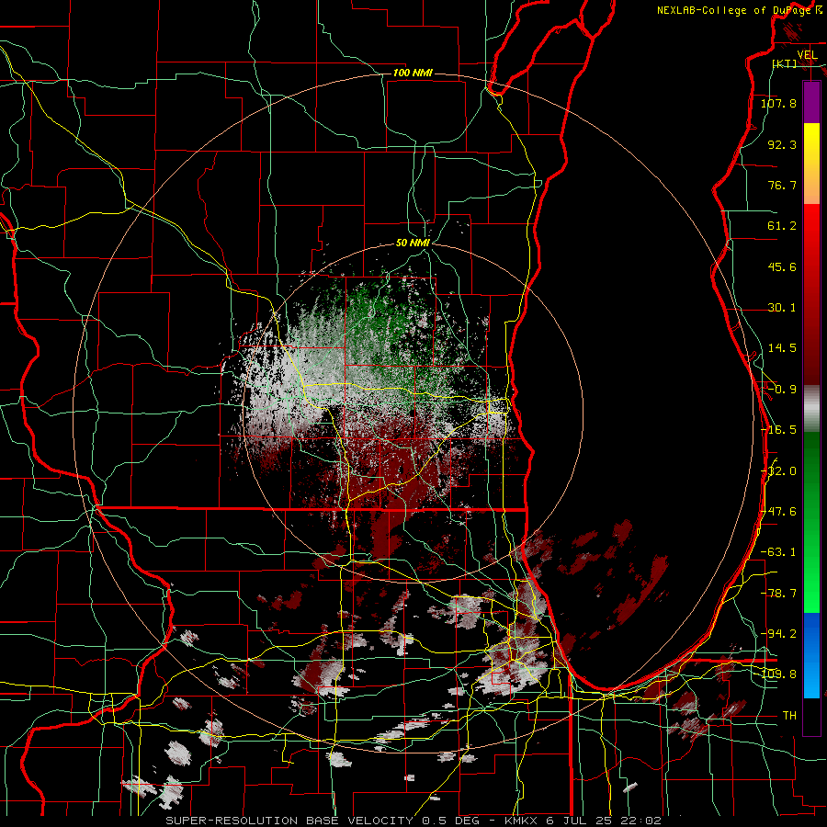
Task: Select the -16.5 velocity legend value
Action: 778,430
